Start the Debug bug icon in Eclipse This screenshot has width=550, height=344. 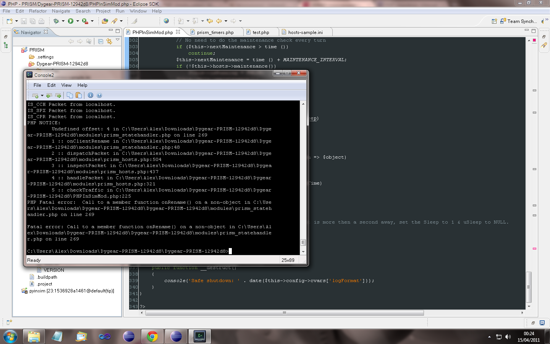(x=56, y=21)
